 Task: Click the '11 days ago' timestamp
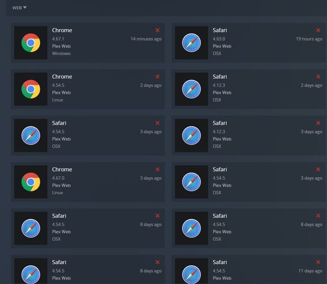(310, 271)
